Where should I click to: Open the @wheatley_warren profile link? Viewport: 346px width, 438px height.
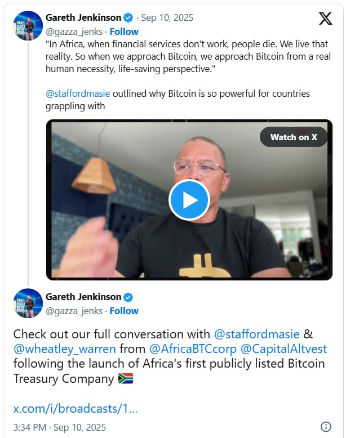click(64, 349)
